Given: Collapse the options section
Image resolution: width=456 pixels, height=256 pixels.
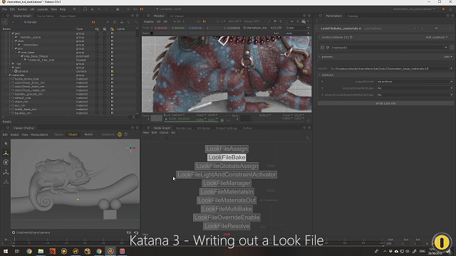Looking at the screenshot, I should pyautogui.click(x=320, y=75).
